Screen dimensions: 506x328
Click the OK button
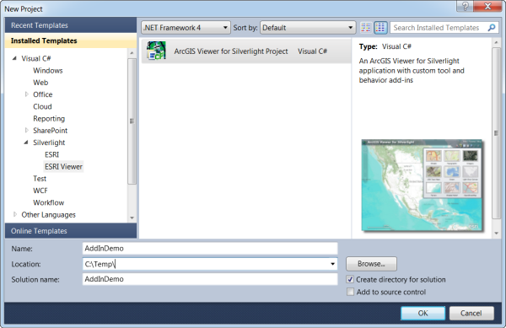pos(423,313)
